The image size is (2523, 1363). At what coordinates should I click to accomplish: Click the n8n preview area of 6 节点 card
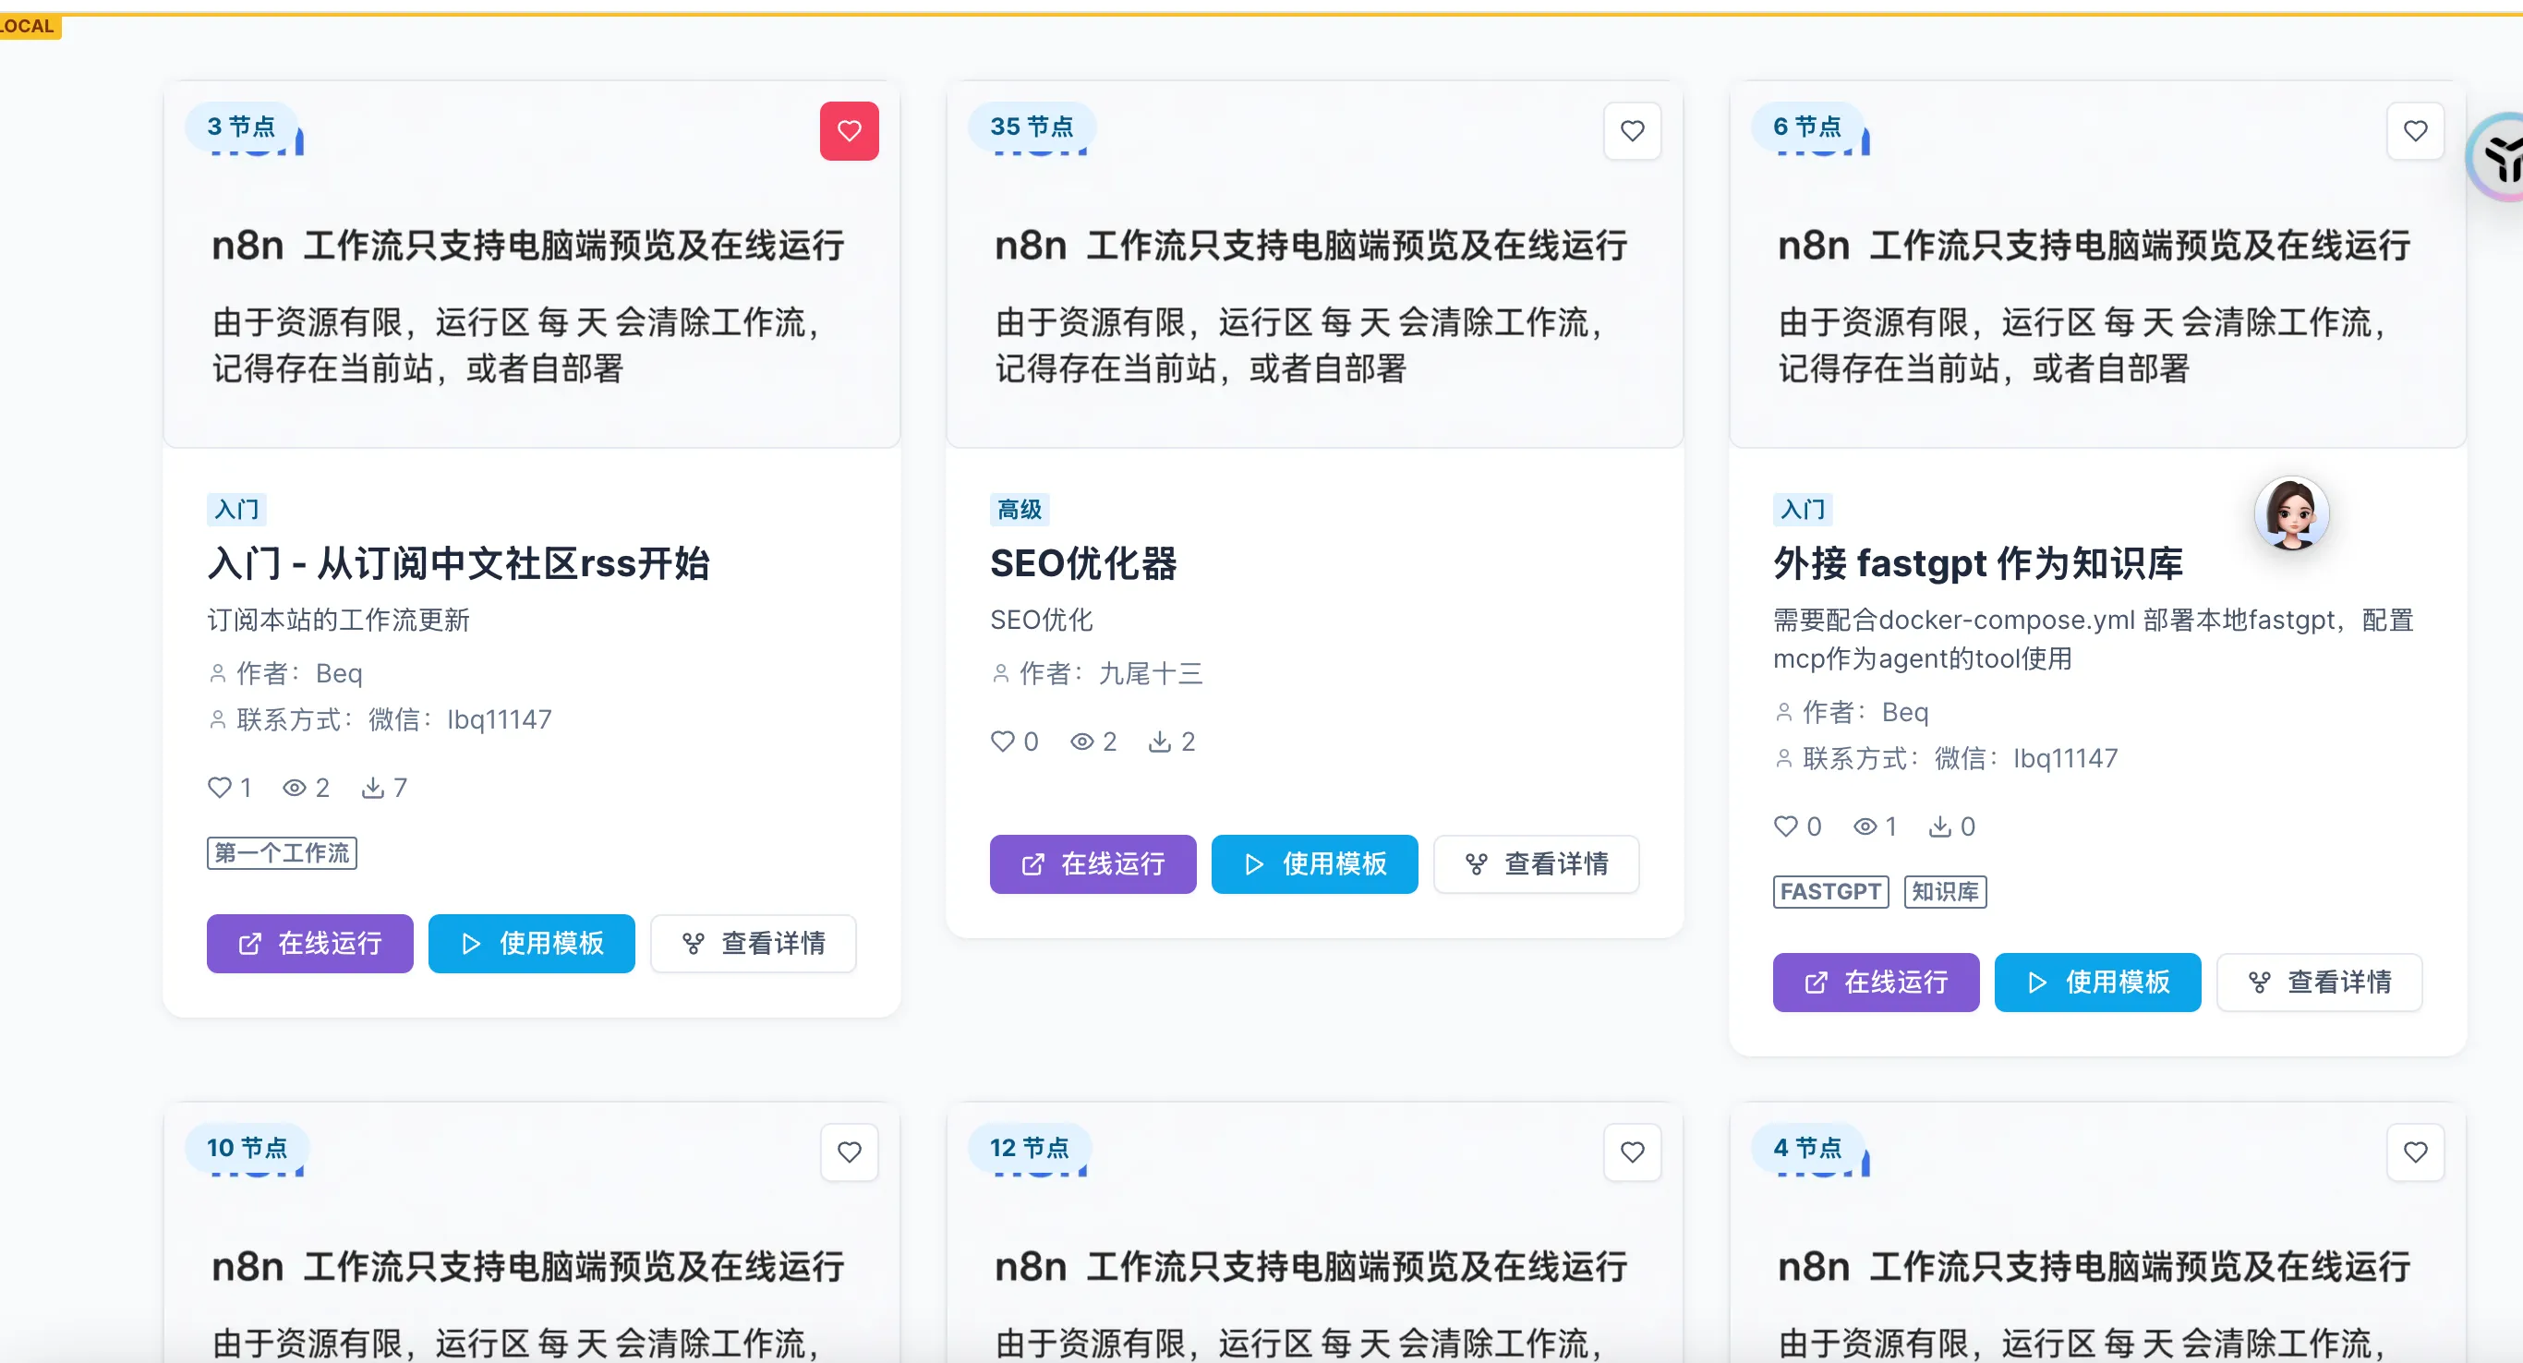[2097, 264]
